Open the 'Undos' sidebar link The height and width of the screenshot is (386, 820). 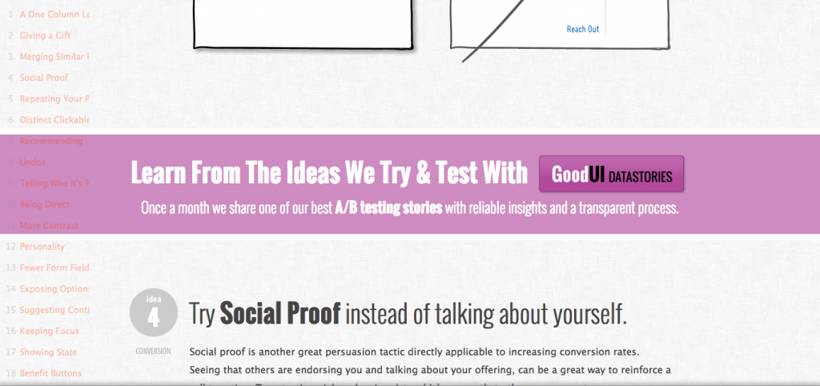[32, 162]
